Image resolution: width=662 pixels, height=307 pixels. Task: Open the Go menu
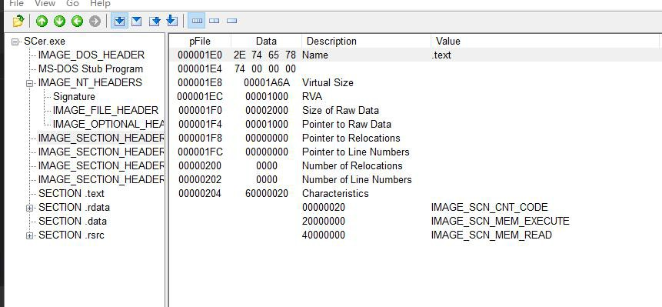[x=72, y=3]
